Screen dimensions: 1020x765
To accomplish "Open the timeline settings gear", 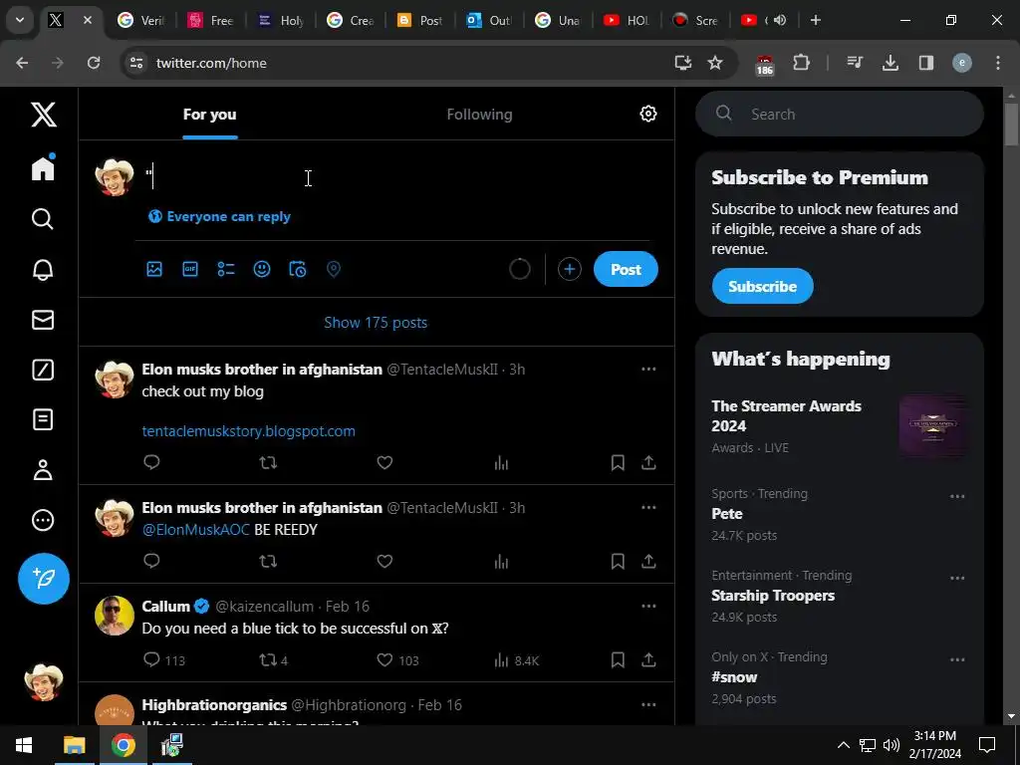I will click(x=647, y=114).
